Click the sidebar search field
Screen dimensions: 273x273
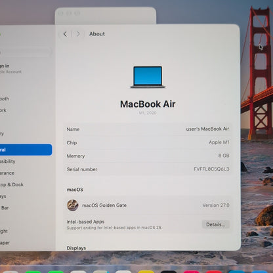(26, 52)
